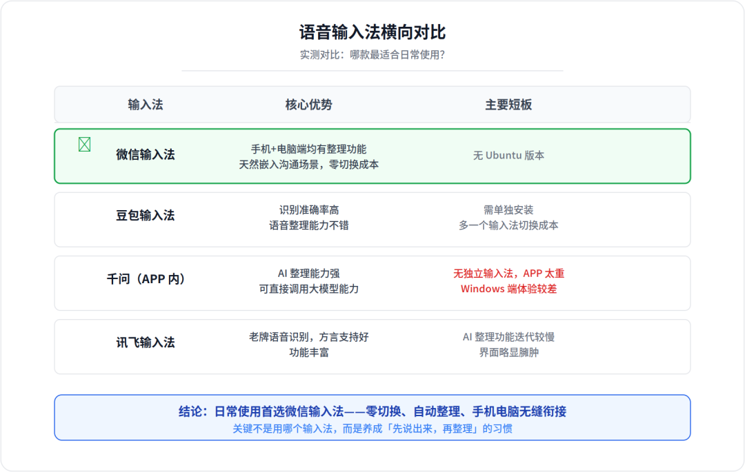Click the red text Windows 端体验较差
745x472 pixels.
coord(508,289)
